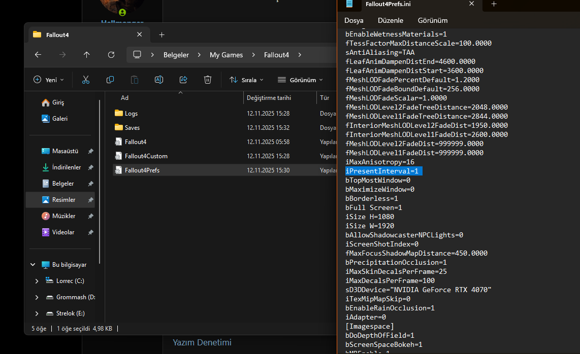Image resolution: width=580 pixels, height=354 pixels.
Task: Click chevron between My Games and Fallout4
Action: tap(253, 55)
